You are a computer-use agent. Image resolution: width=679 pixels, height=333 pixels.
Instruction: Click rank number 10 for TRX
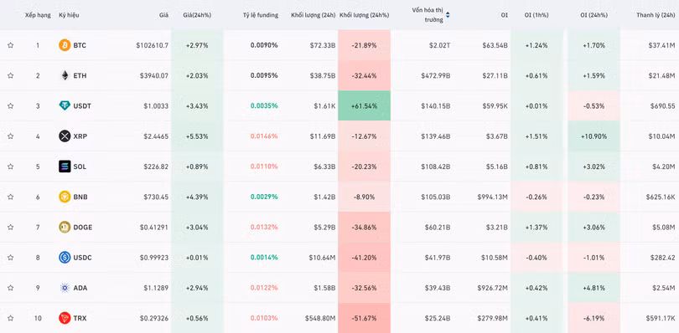pos(38,318)
